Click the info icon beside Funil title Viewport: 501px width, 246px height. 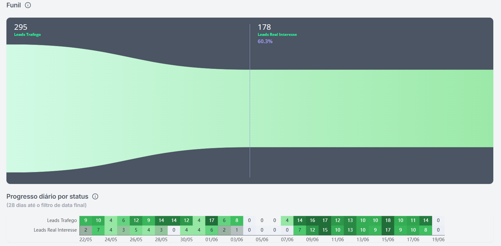[28, 5]
